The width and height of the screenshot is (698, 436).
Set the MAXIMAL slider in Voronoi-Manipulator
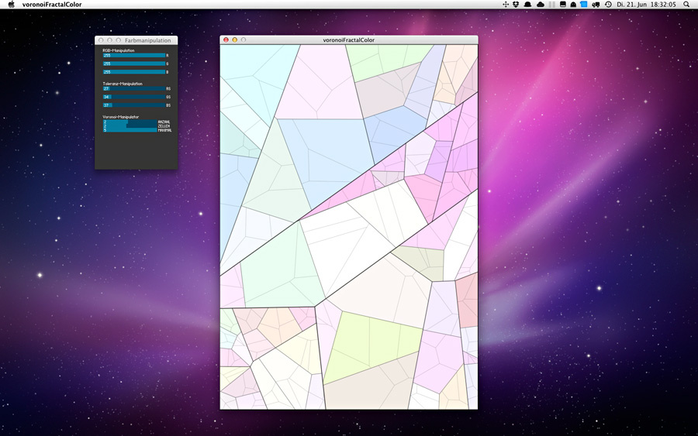(130, 130)
